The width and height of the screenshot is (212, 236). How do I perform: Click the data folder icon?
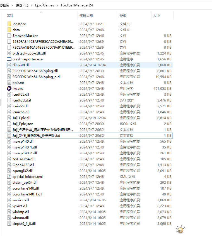point(9,30)
